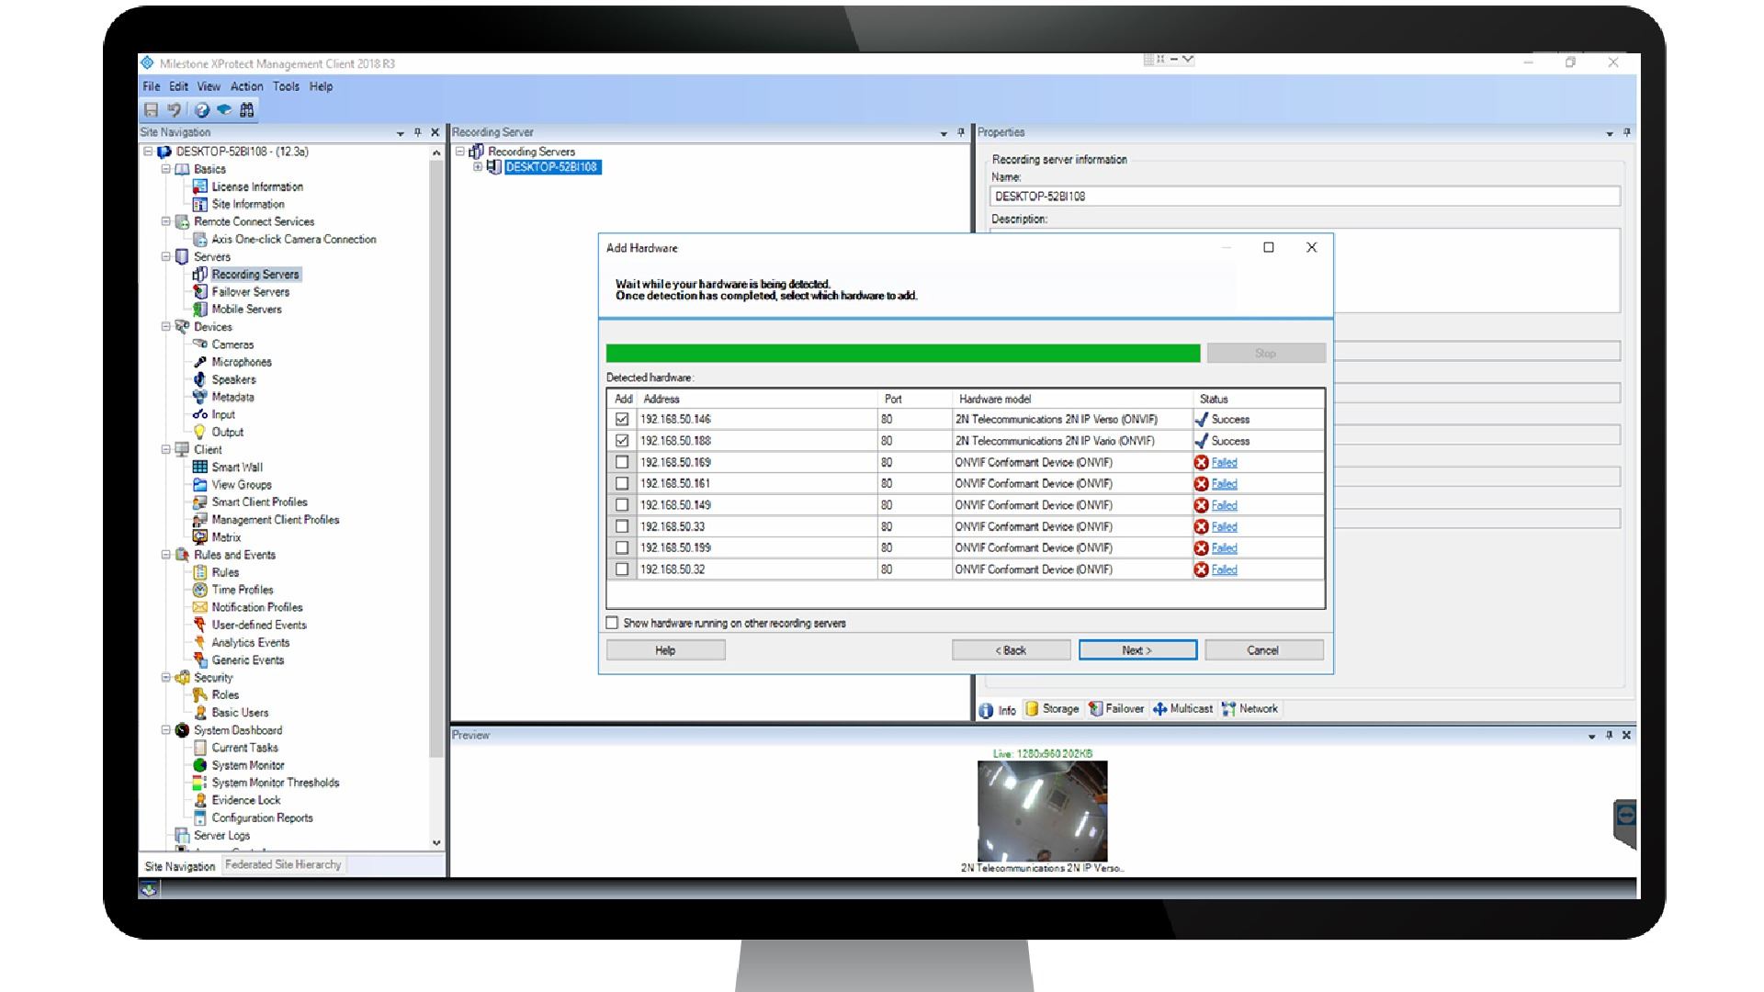Collapse the Remote Connect Services node

tap(166, 221)
